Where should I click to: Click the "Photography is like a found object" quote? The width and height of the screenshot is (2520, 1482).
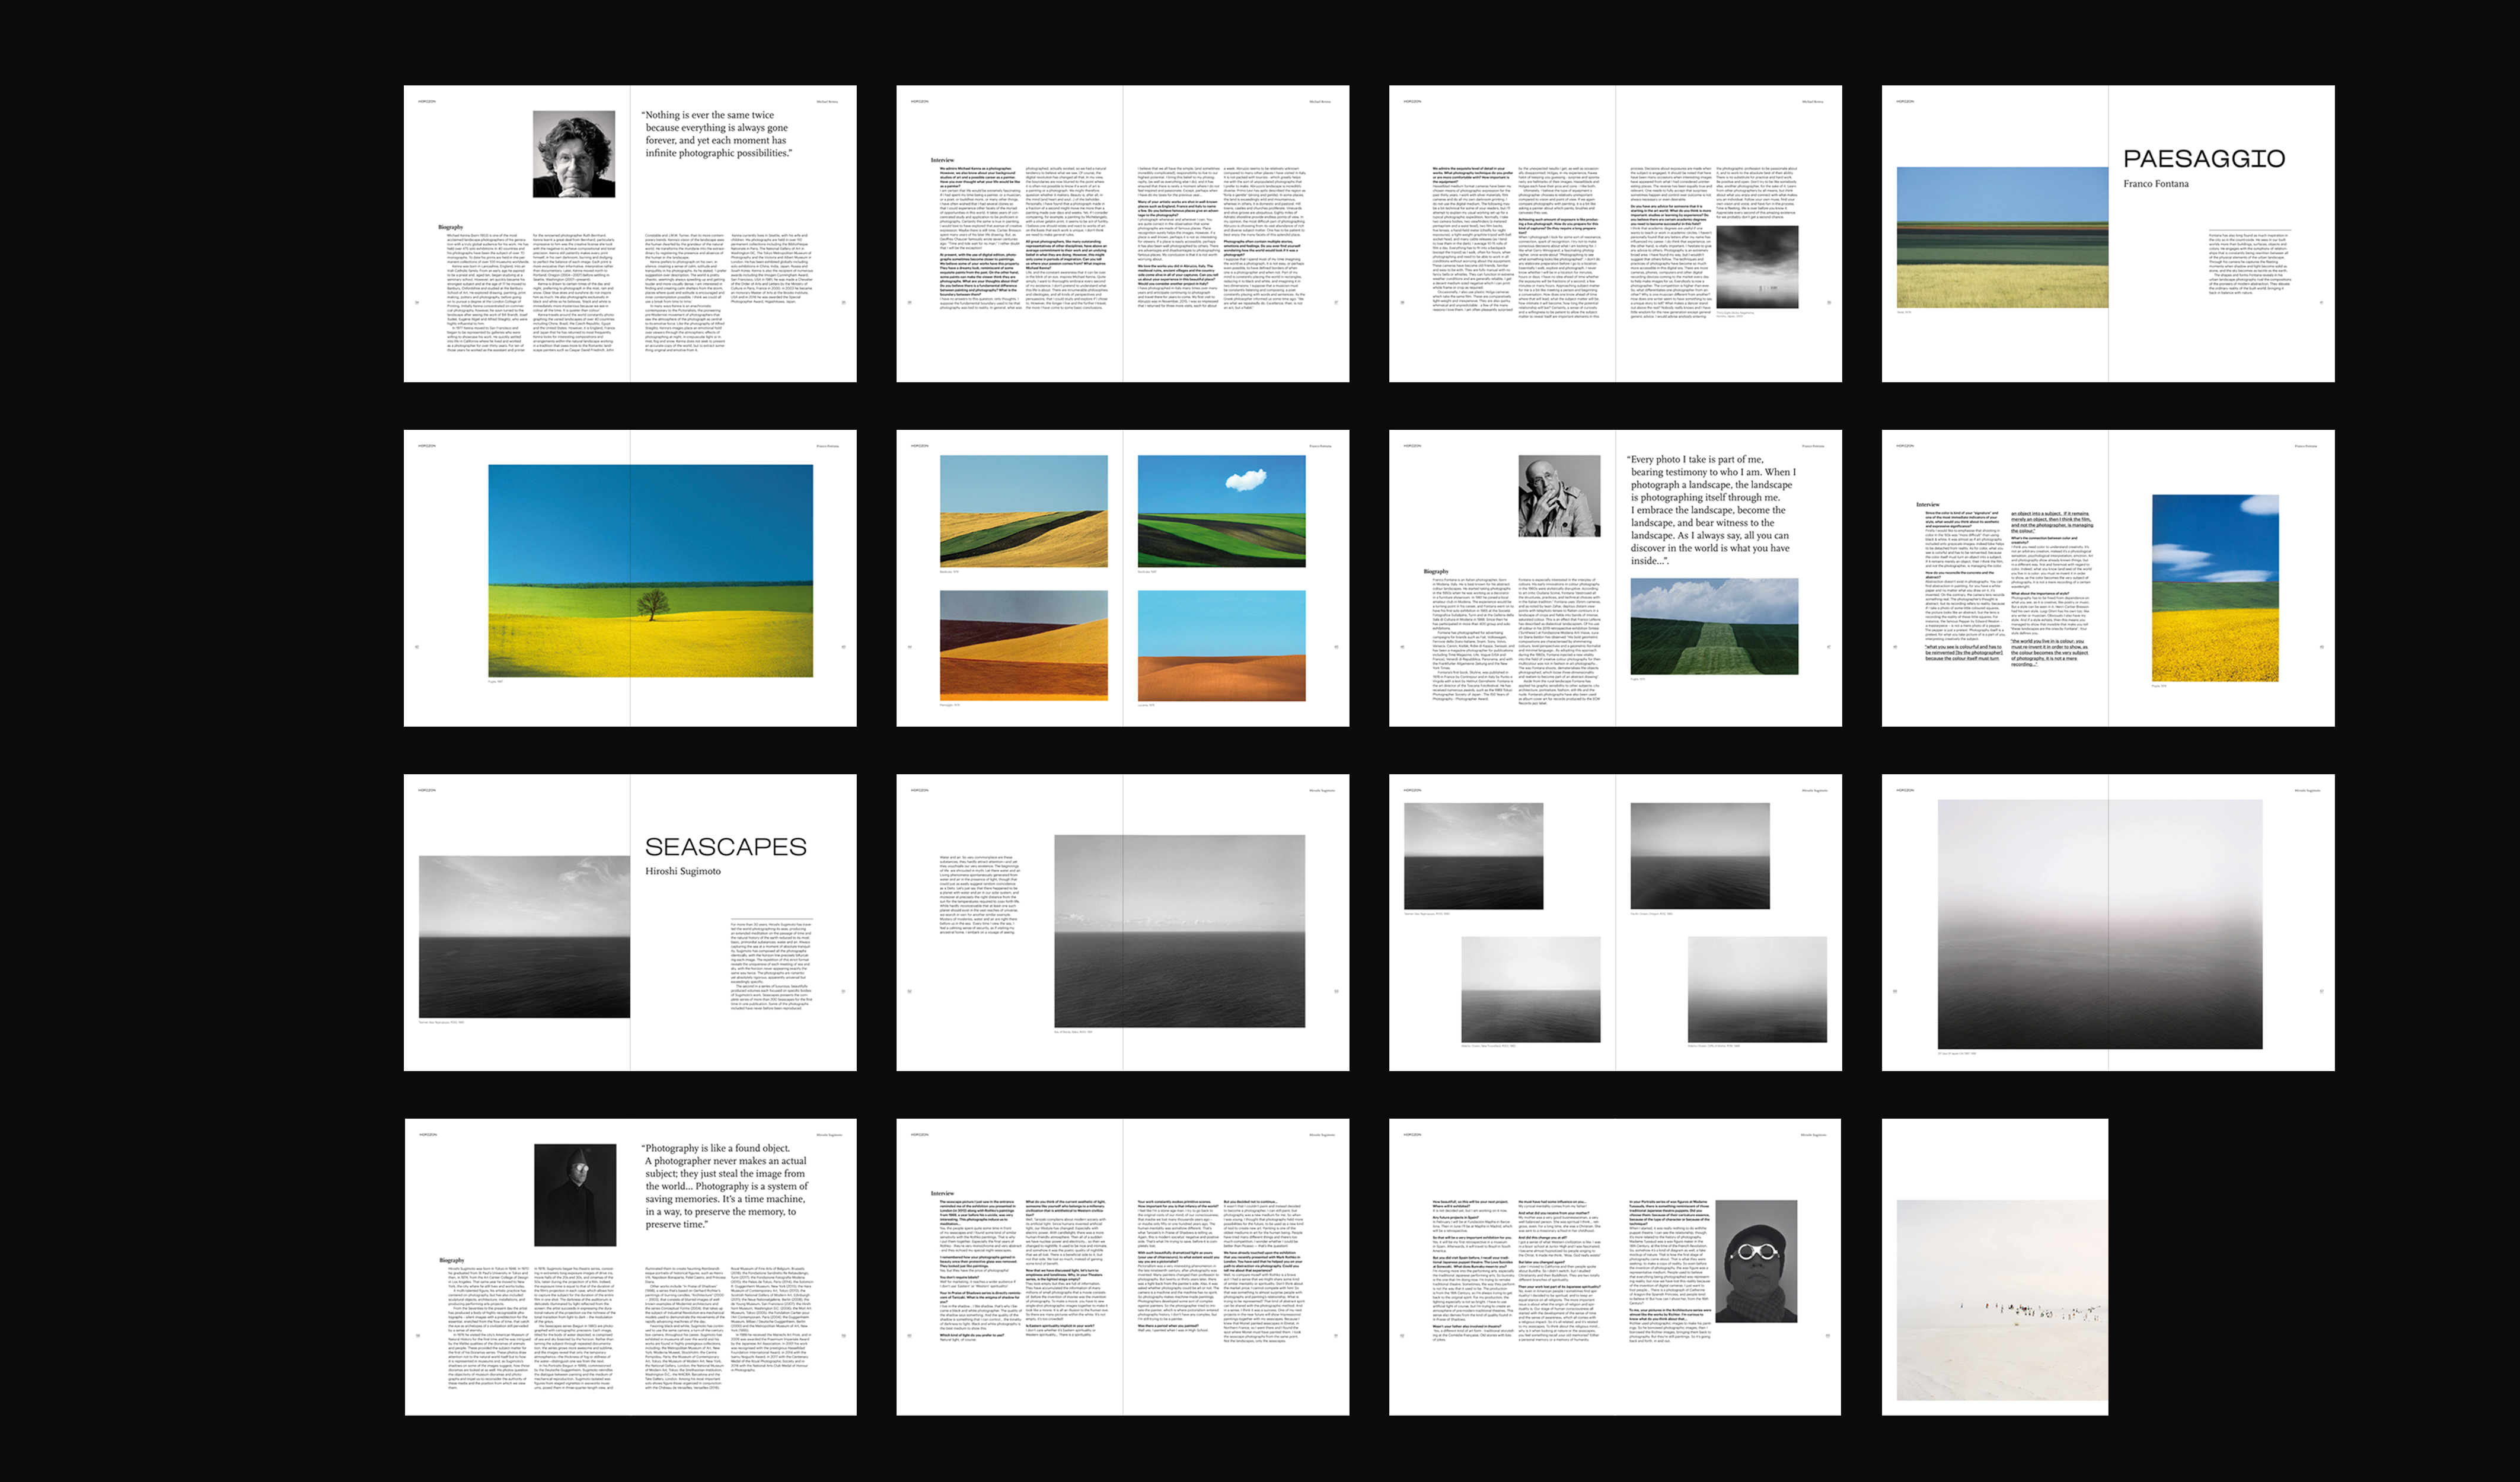point(725,1186)
